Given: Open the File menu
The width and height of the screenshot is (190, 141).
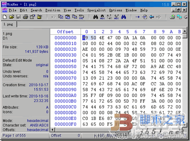Looking at the screenshot, I should (12, 10).
